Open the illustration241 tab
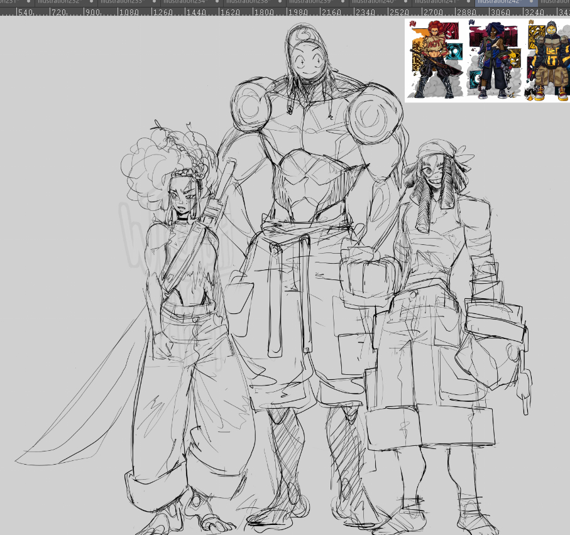The height and width of the screenshot is (535, 570). [435, 2]
